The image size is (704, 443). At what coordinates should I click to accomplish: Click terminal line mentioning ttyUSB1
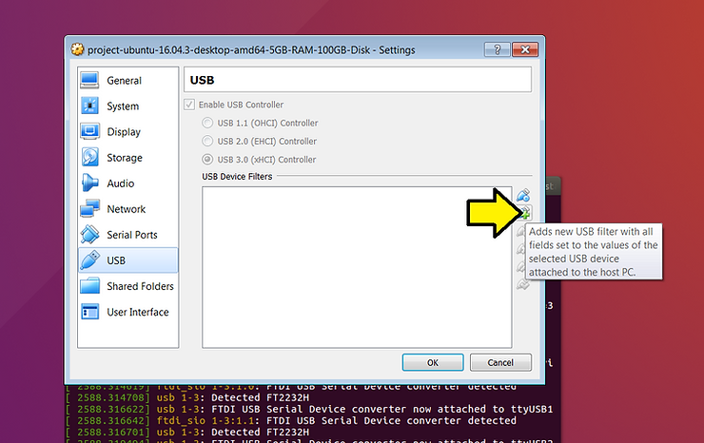tap(309, 409)
